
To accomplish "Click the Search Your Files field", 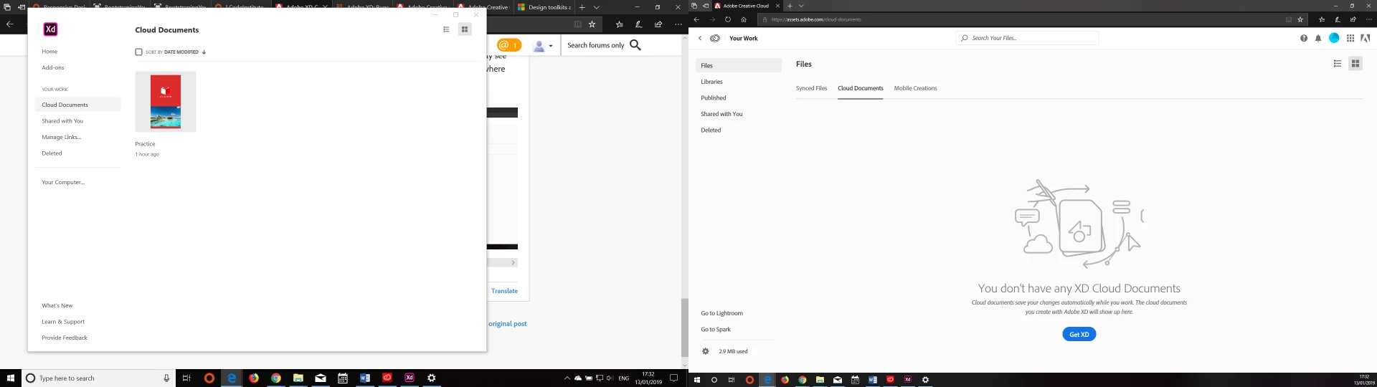I will tap(1027, 38).
